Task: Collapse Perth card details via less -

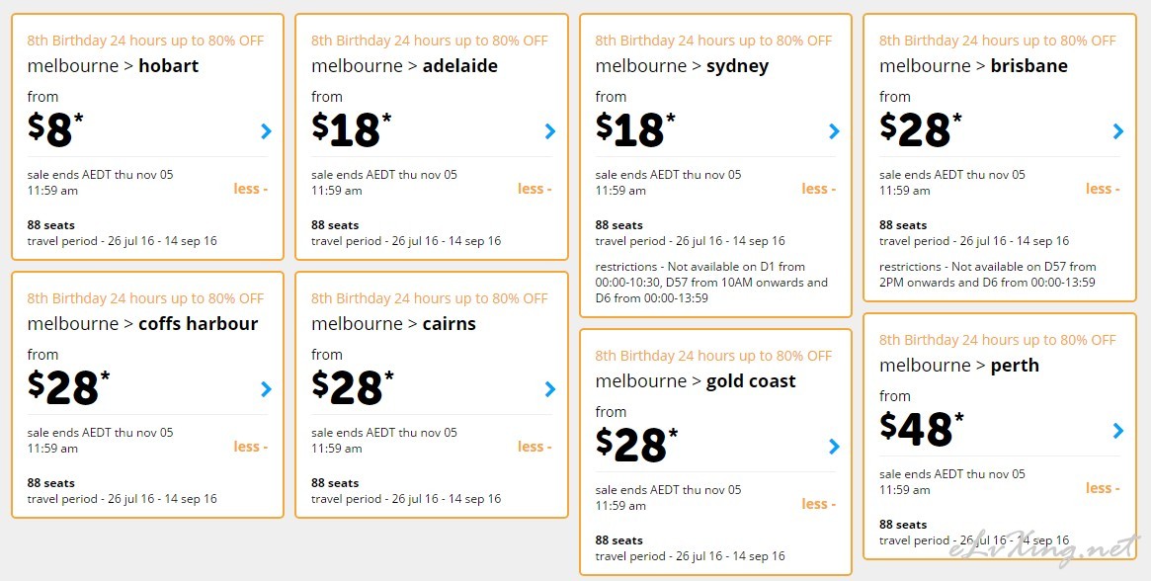Action: tap(1104, 488)
